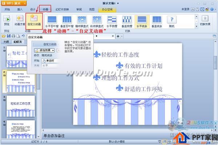Open the 动画方案 animation scheme
The height and width of the screenshot is (145, 218).
tap(20, 21)
